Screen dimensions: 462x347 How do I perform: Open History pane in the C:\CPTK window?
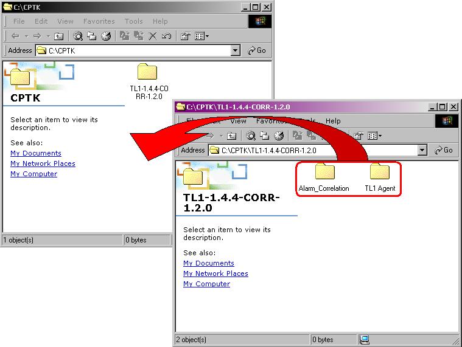point(106,36)
